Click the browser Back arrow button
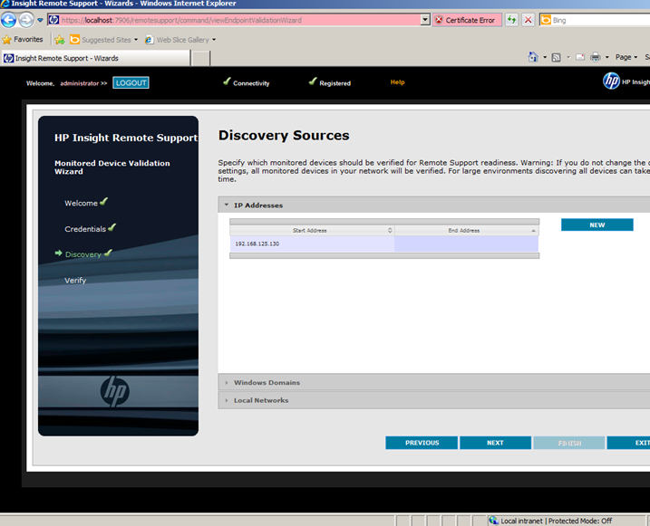 [x=9, y=20]
